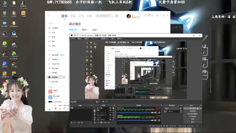The image size is (236, 133).
Task: Hide the 图像 source with its eye
Action: [x=110, y=110]
